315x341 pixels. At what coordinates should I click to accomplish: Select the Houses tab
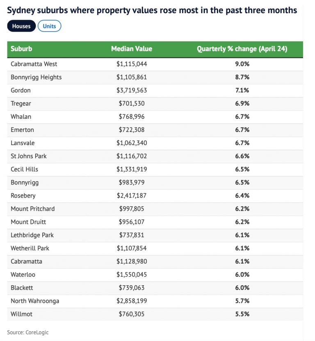(x=21, y=26)
